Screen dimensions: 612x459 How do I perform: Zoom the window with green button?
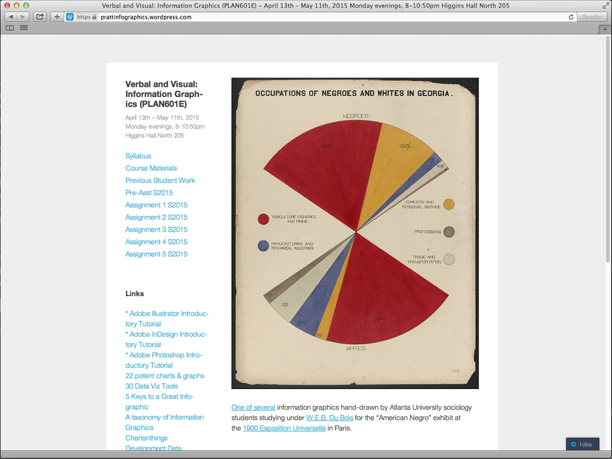click(x=26, y=5)
